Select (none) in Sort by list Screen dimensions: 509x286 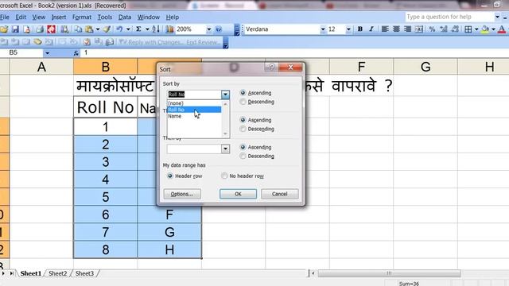(x=194, y=103)
